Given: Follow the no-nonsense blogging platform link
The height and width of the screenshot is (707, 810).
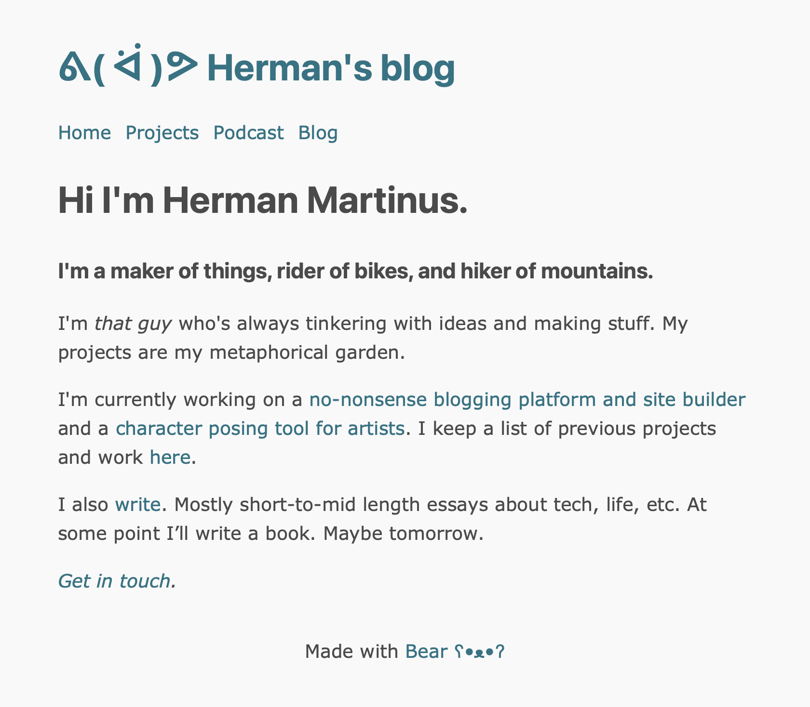Looking at the screenshot, I should click(x=527, y=400).
